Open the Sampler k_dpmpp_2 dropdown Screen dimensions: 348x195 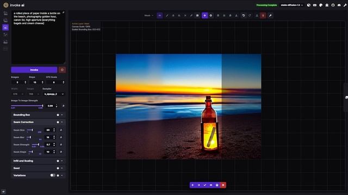point(54,94)
